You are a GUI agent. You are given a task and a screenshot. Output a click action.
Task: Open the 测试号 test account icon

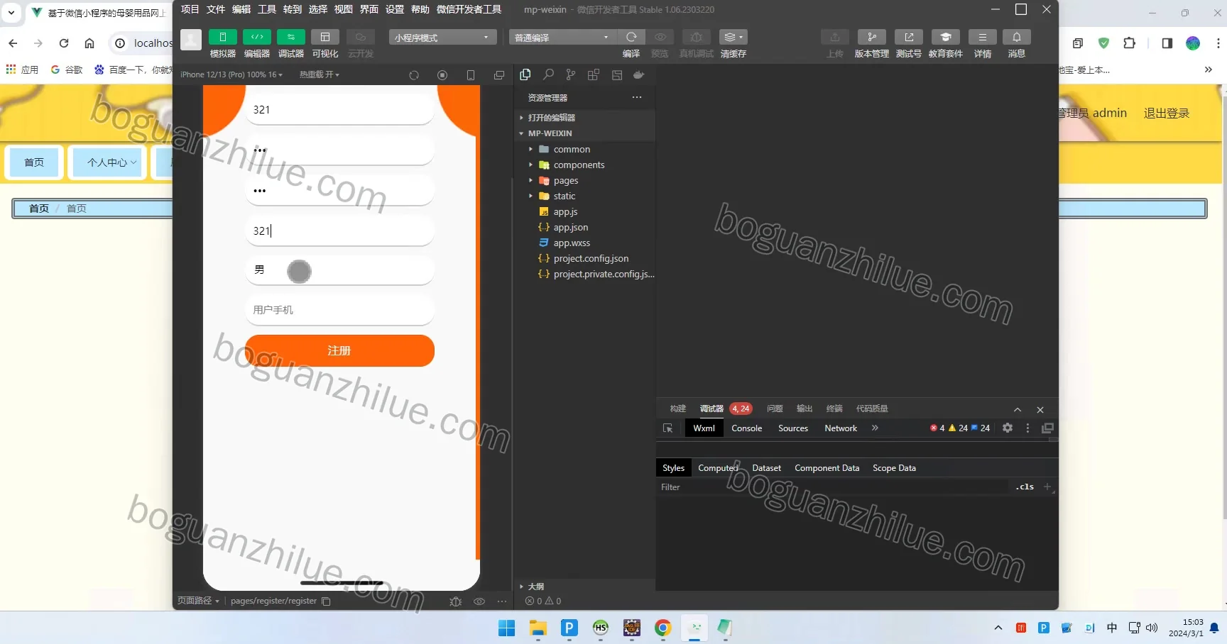[908, 37]
